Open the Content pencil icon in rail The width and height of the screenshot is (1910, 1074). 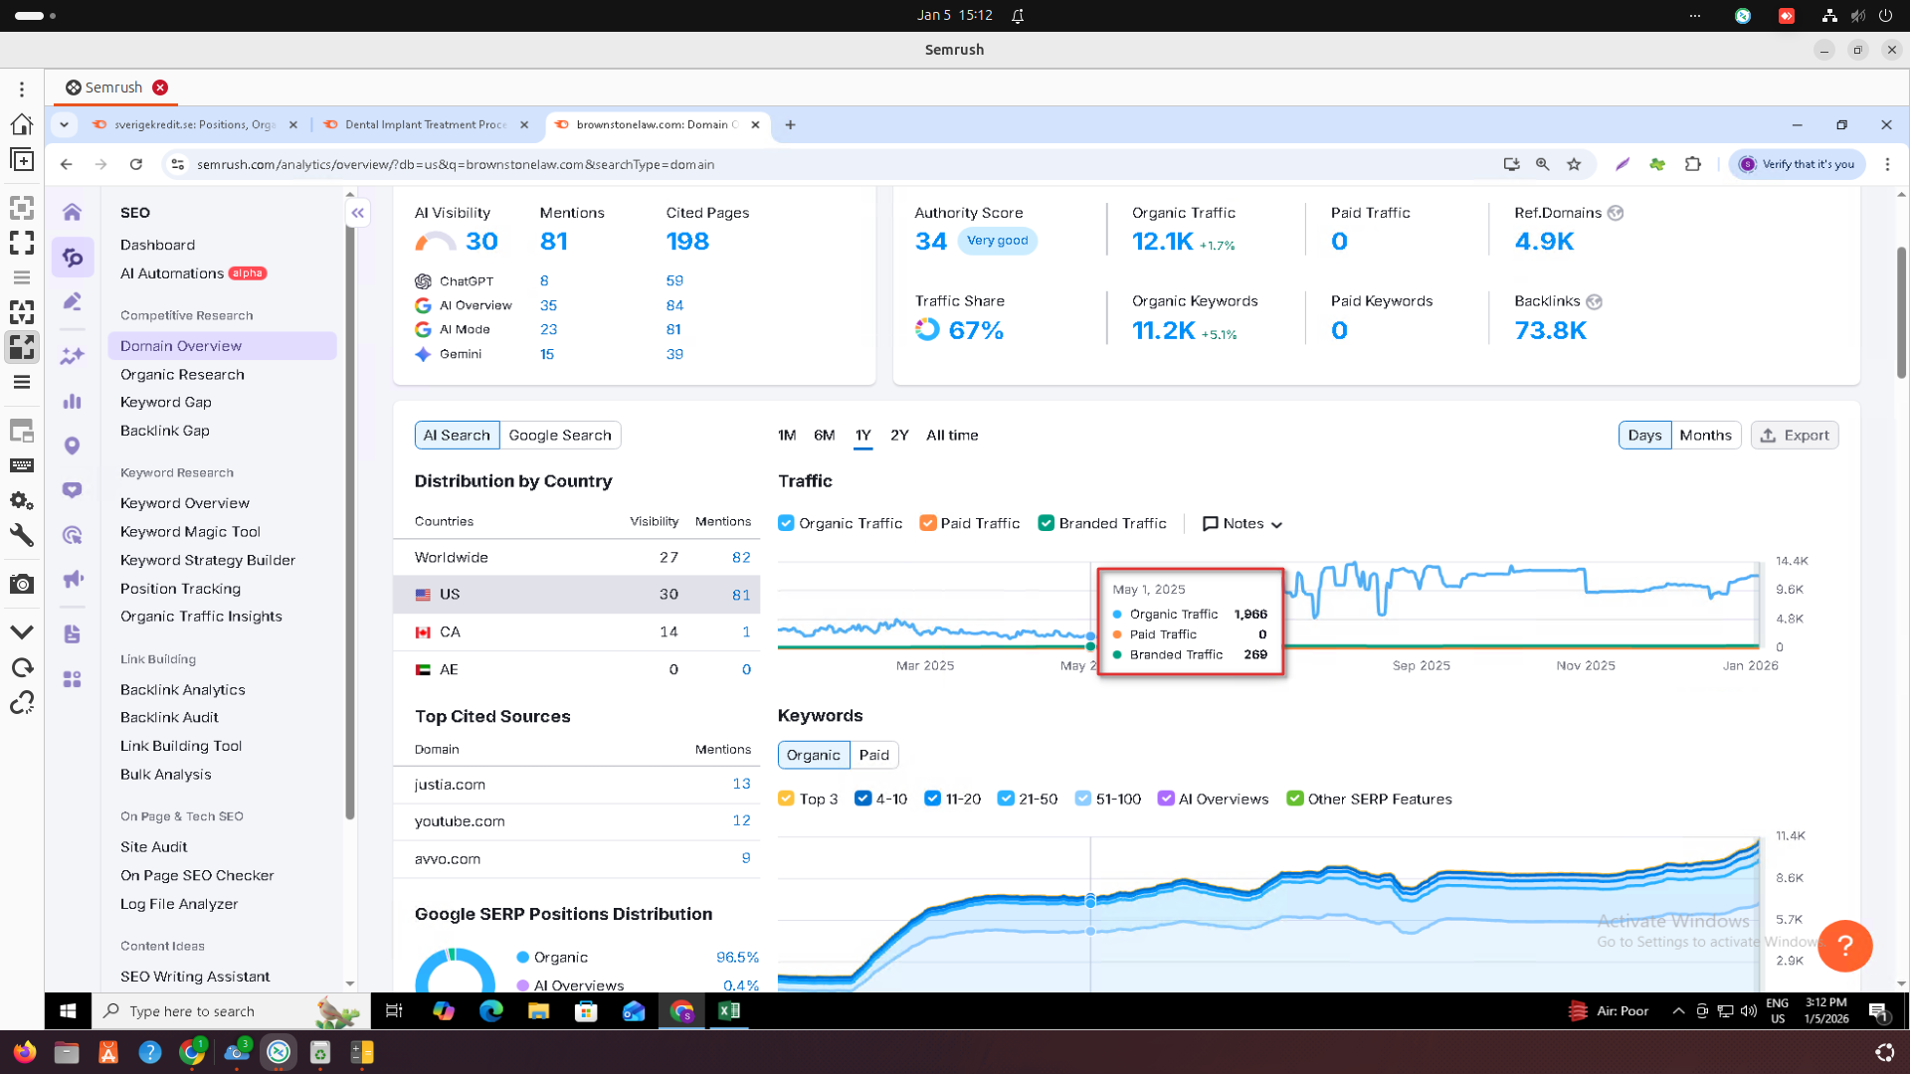coord(72,301)
